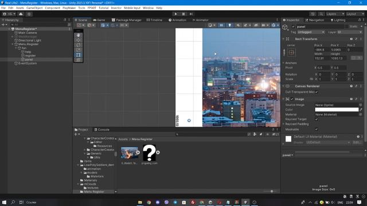The height and width of the screenshot is (206, 367).
Task: Select the city image asset thumbnail
Action: click(x=130, y=153)
